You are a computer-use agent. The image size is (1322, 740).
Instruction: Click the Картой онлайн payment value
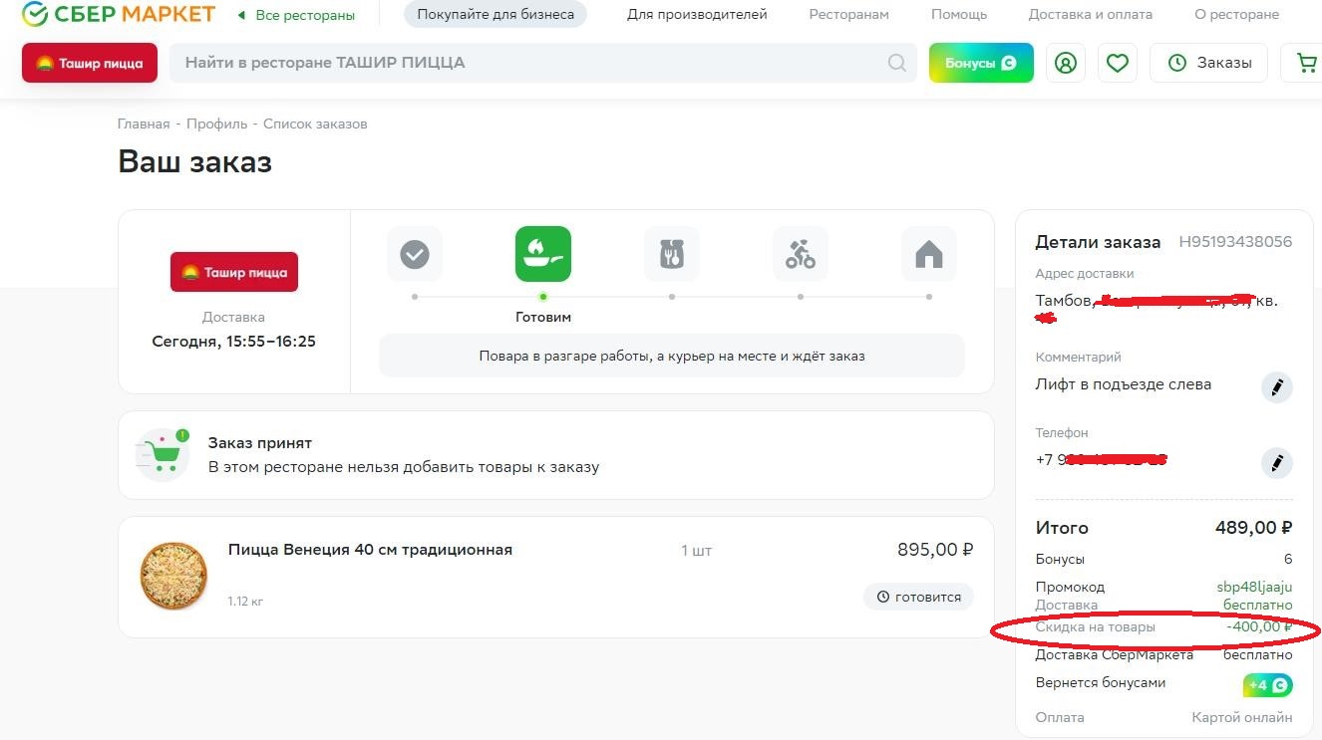point(1242,717)
